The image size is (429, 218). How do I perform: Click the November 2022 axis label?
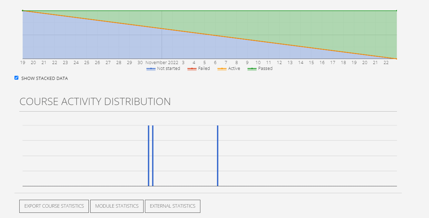tap(162, 63)
